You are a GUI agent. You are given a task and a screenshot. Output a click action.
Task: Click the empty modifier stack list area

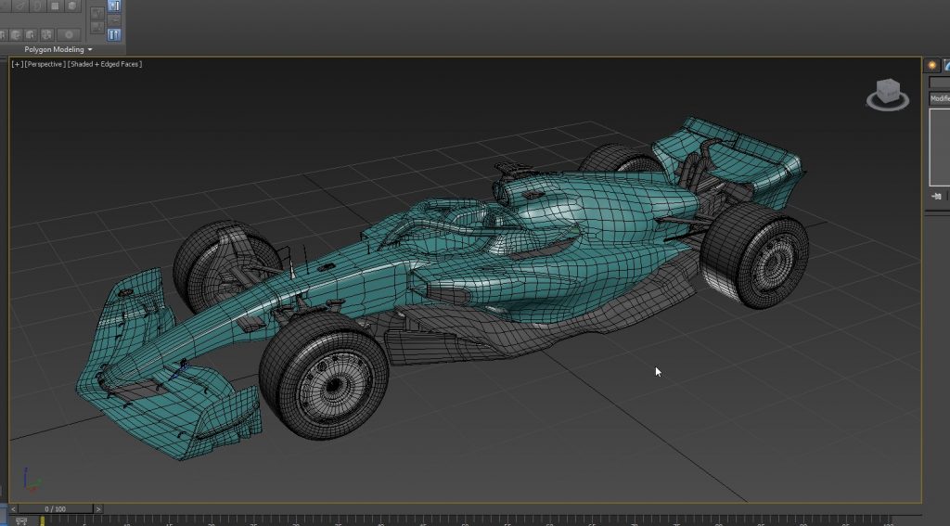click(x=939, y=147)
